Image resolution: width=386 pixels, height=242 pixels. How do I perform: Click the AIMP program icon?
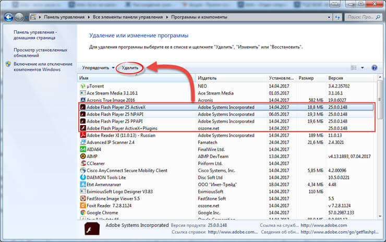(83, 156)
